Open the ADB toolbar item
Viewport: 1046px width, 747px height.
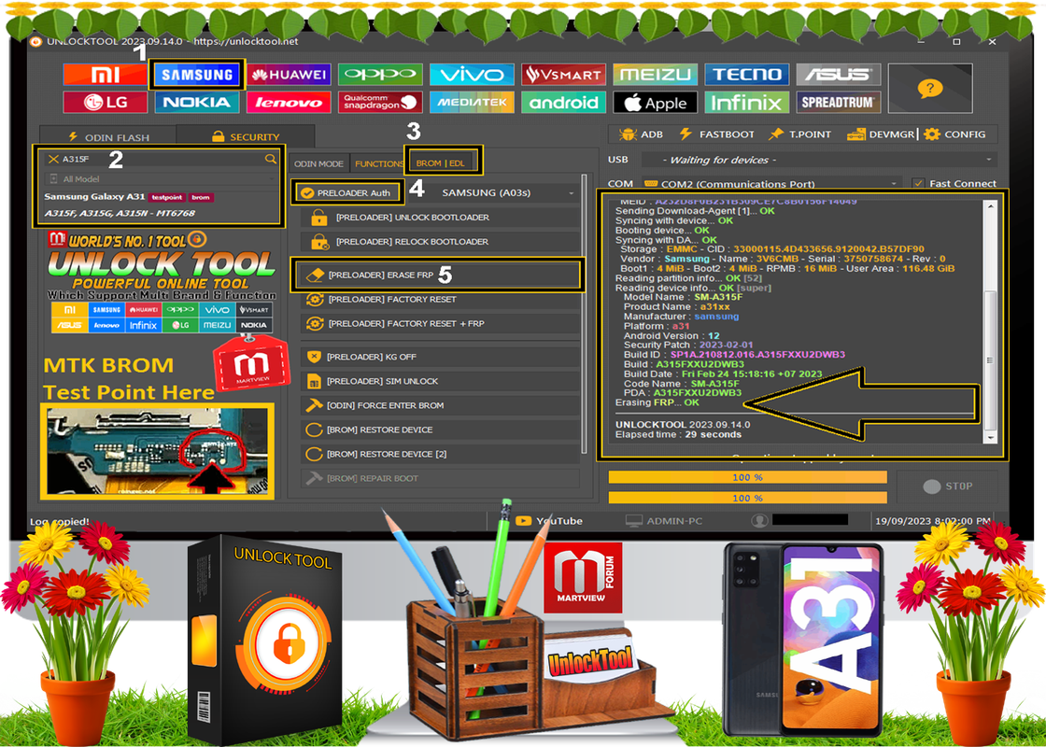pos(641,134)
